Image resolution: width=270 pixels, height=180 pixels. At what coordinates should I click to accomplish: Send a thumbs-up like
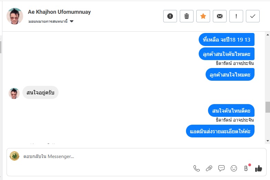tap(258, 168)
